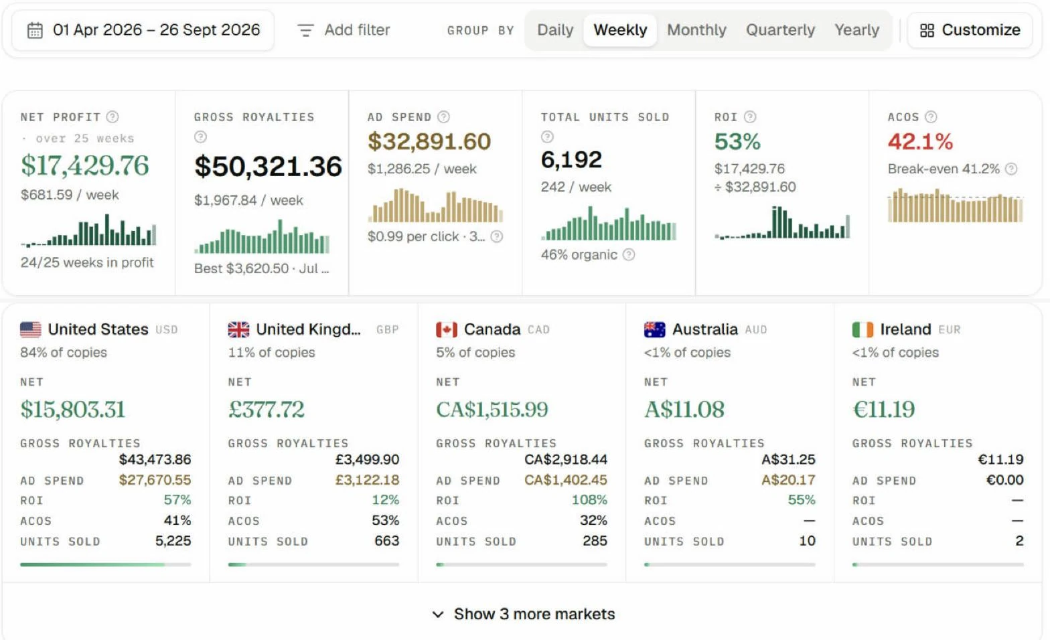Screen dimensions: 1050x640
Task: Click the Add filter button
Action: click(x=344, y=30)
